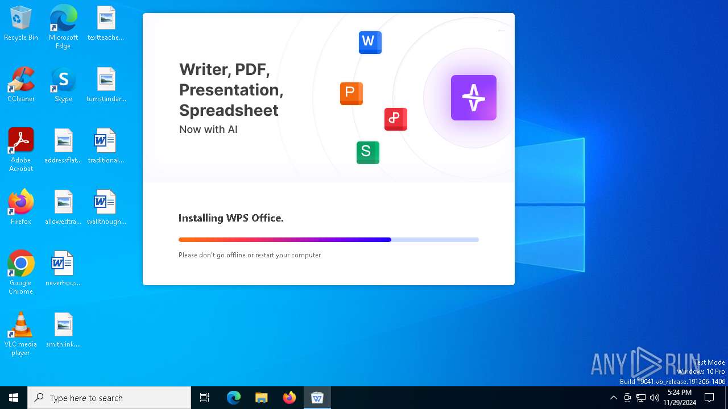This screenshot has width=728, height=409.
Task: Click the installation progress bar
Action: (x=329, y=240)
